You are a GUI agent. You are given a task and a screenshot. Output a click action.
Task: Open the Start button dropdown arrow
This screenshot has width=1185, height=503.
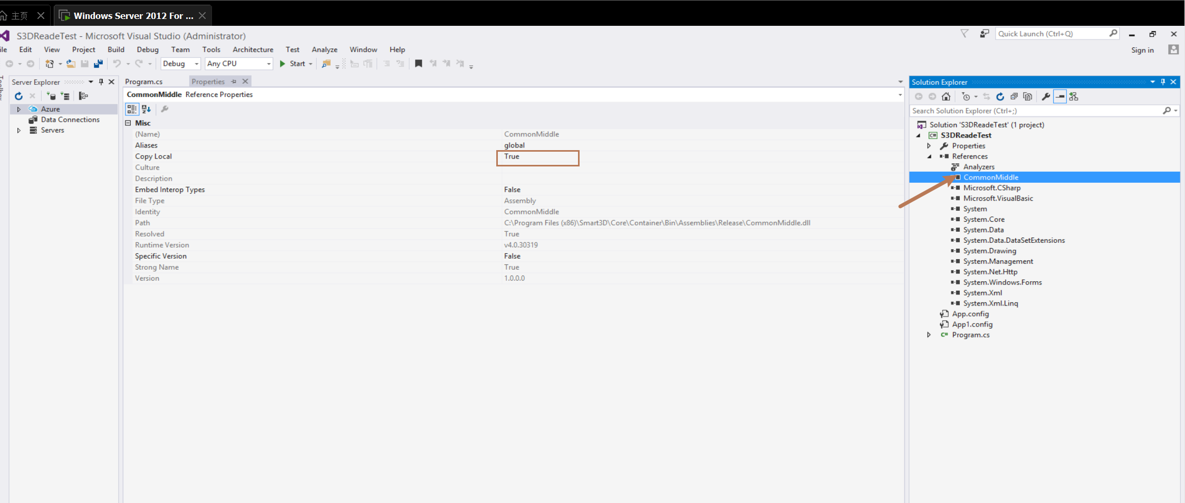311,64
